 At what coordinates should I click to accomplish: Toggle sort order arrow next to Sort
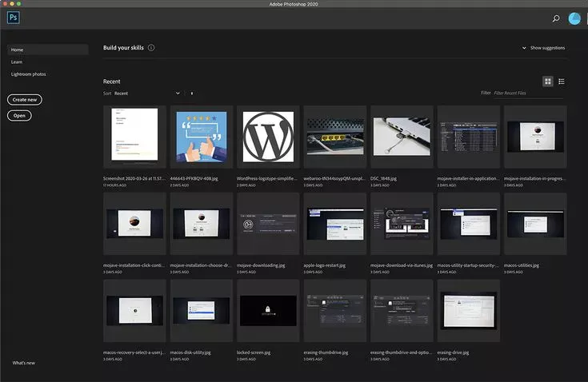(192, 94)
